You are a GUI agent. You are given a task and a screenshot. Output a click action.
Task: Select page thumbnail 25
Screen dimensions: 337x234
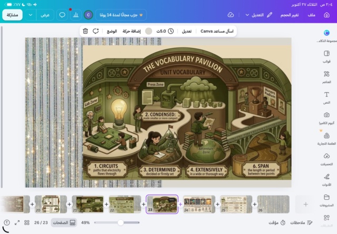(x=236, y=204)
